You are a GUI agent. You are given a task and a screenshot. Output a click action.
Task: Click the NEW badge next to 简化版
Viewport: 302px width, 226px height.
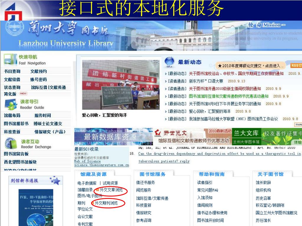click(23, 93)
